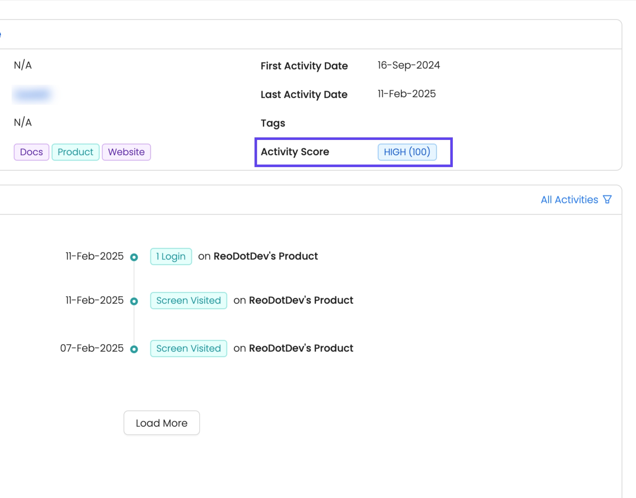Select timeline dot for 07-Feb-2025 entry
This screenshot has width=636, height=498.
pos(134,349)
